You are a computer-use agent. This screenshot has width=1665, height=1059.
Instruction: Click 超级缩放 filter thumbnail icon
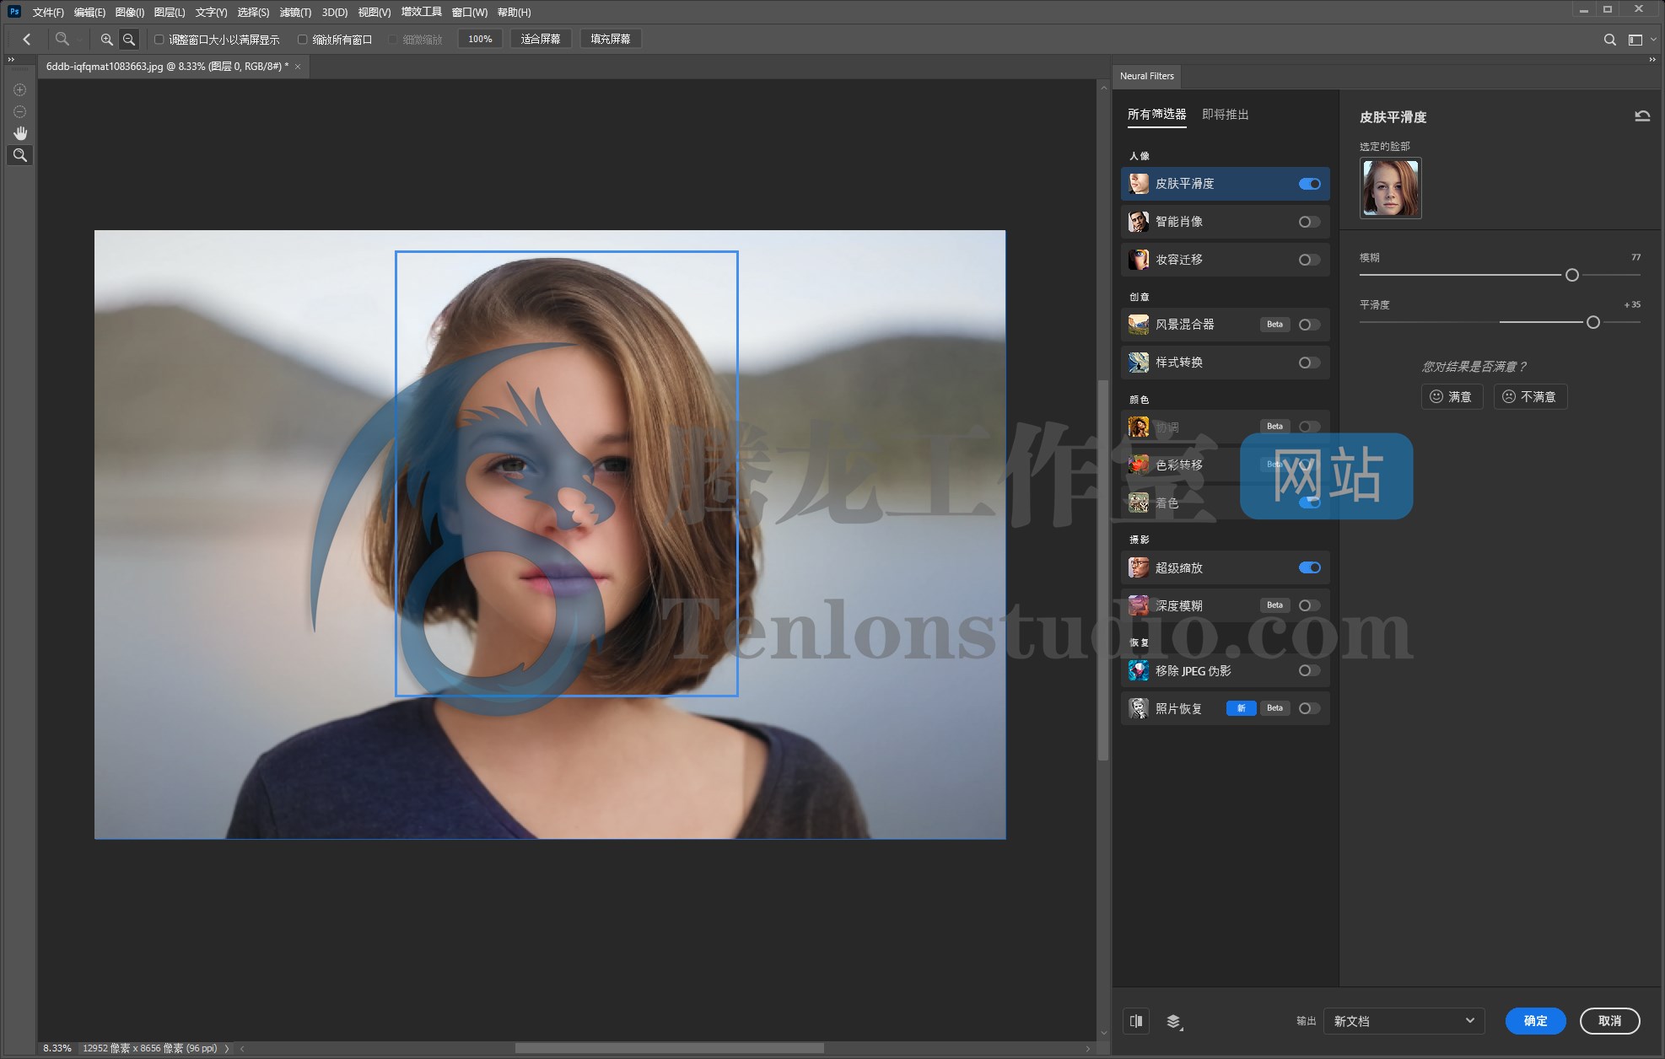(x=1139, y=568)
